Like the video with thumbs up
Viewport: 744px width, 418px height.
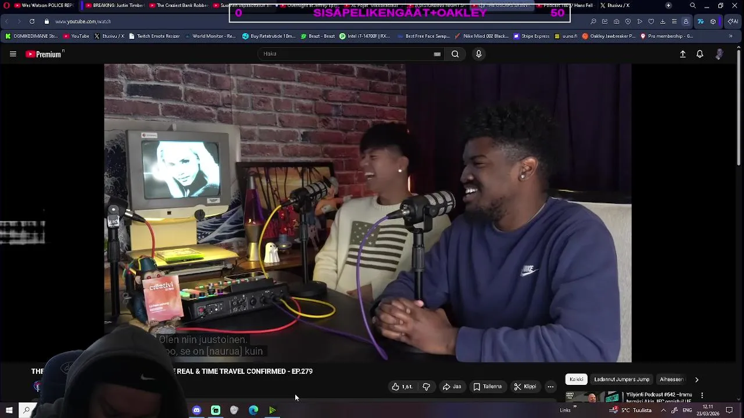pos(402,387)
